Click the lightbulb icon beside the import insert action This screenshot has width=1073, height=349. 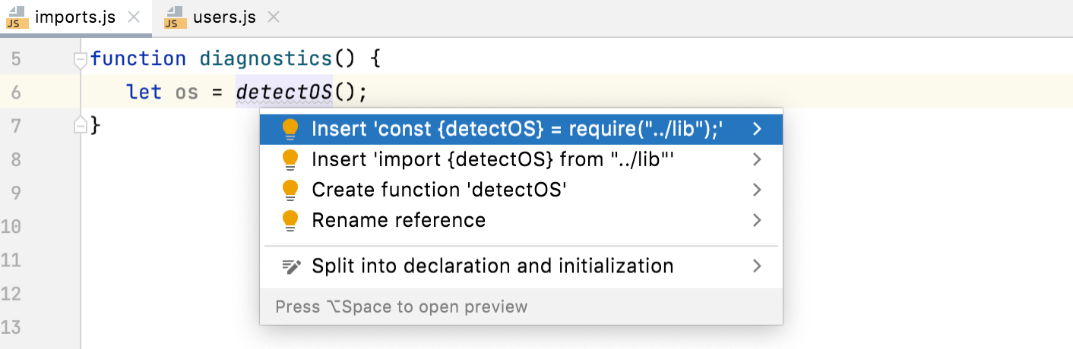coord(290,160)
